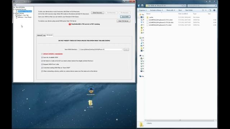Click the search magnifier icon in Explorer
230x129 pixels.
tap(215, 6)
